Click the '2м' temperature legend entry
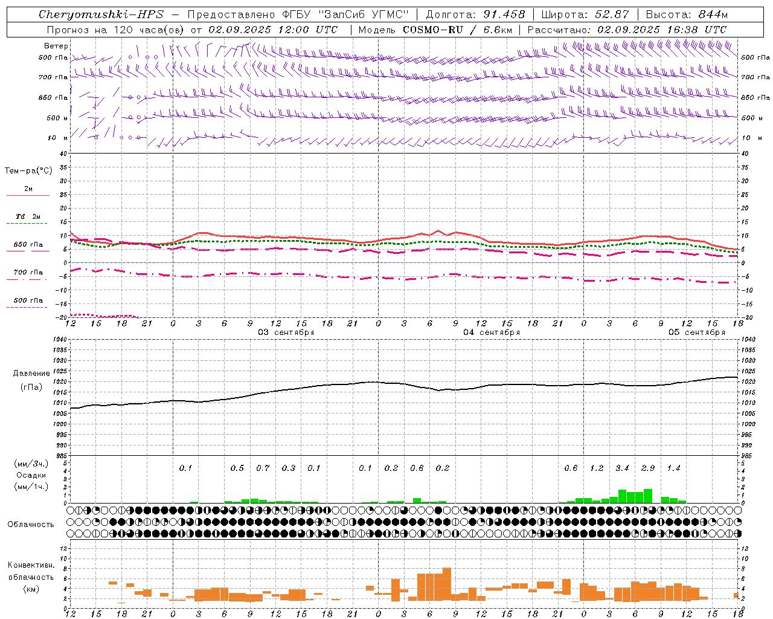Screen dimensions: 773x619 pos(28,189)
